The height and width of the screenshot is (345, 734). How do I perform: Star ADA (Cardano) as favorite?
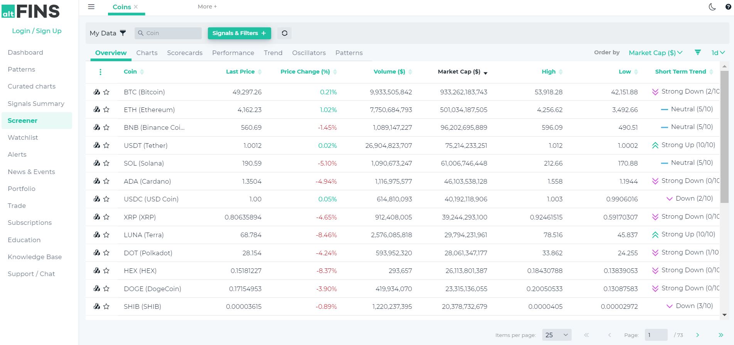pos(106,181)
